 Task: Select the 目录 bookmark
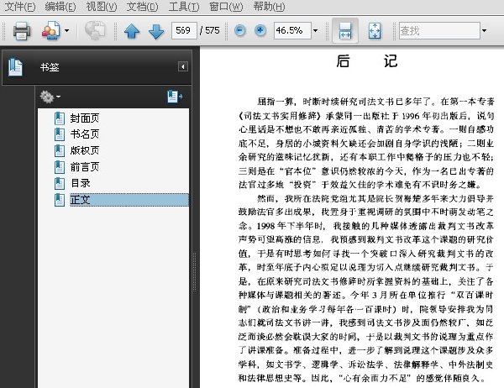point(81,183)
